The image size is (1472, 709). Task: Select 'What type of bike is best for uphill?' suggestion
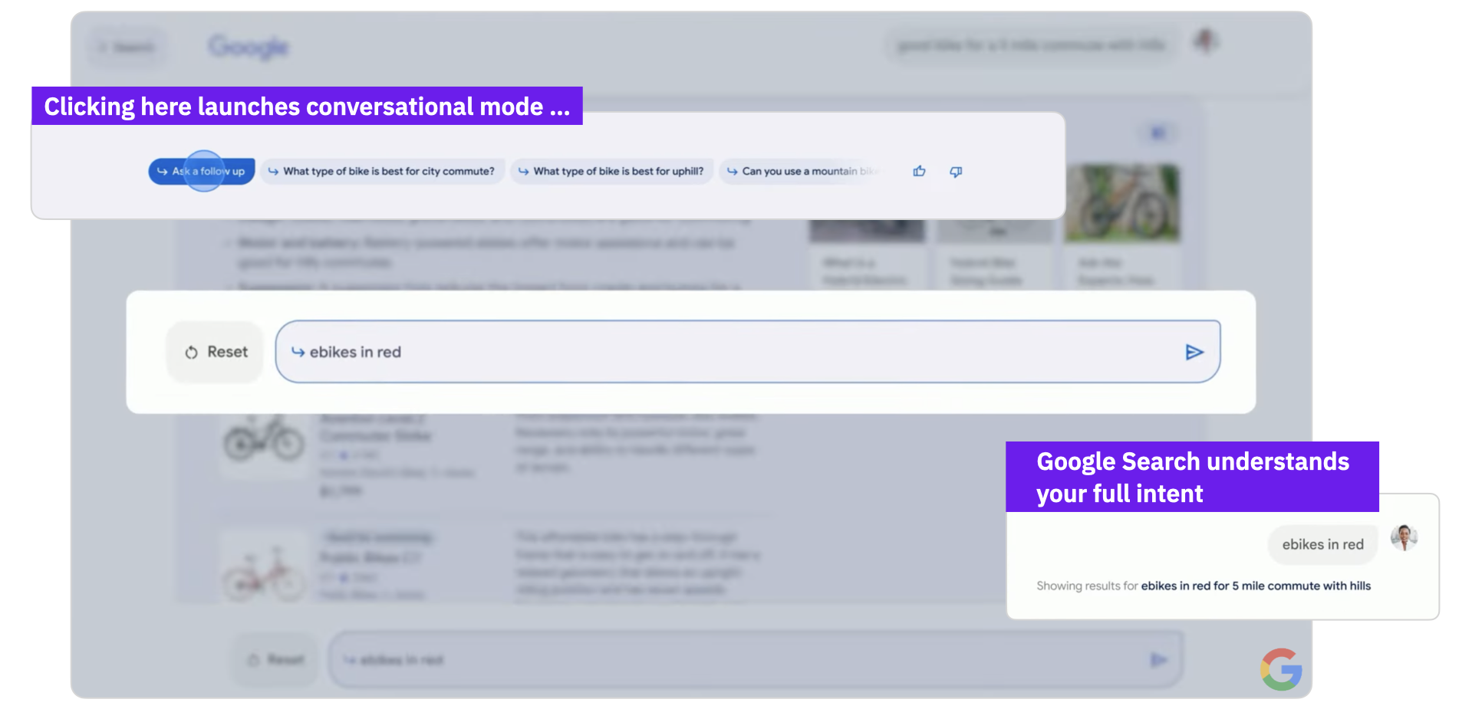click(611, 171)
